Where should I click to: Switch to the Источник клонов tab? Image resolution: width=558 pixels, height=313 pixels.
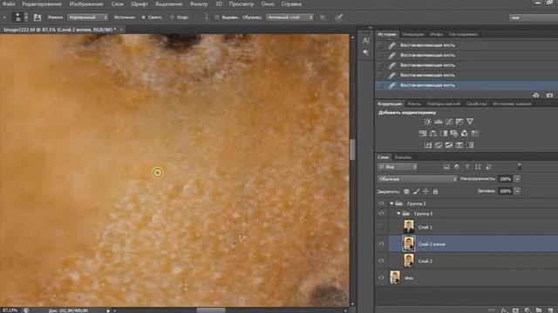click(512, 103)
